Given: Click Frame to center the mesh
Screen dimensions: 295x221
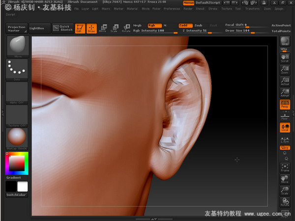Looking at the screenshot, I should point(285,167).
